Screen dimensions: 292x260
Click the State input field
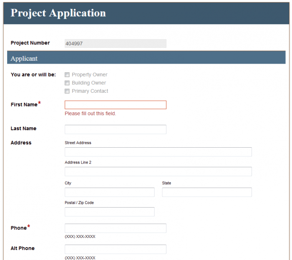point(207,192)
